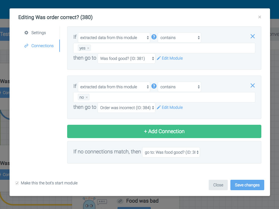The image size is (279, 209).
Task: Click the Close button
Action: tap(218, 185)
